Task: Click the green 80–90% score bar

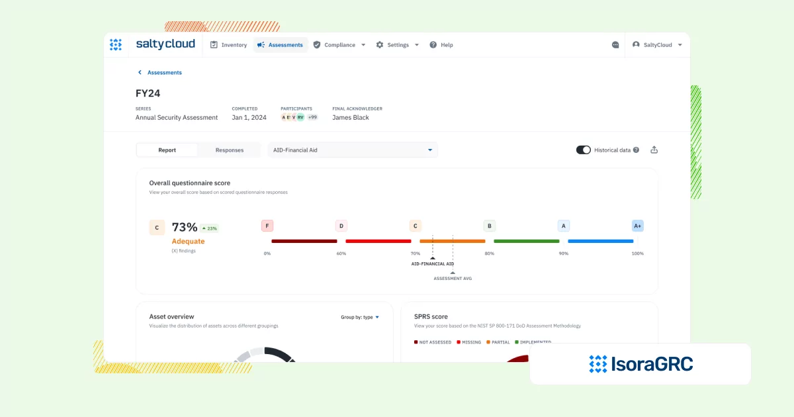Action: click(x=527, y=242)
